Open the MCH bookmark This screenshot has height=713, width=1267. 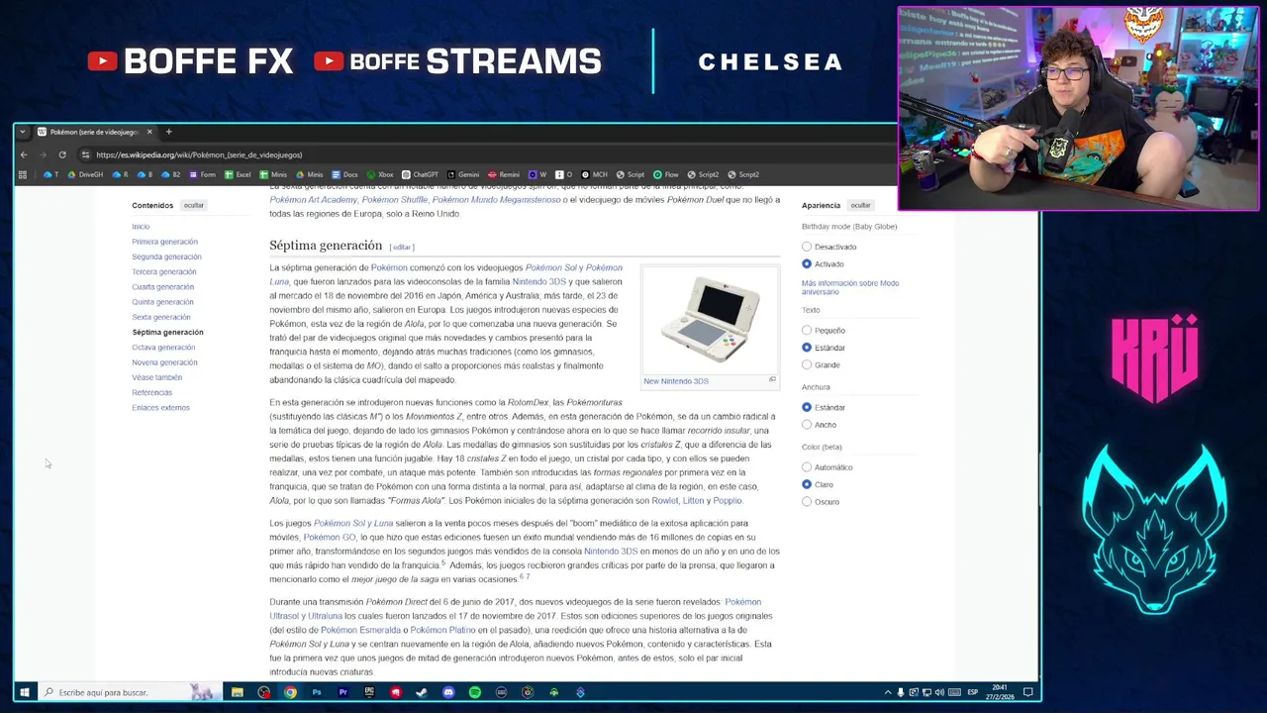click(595, 174)
